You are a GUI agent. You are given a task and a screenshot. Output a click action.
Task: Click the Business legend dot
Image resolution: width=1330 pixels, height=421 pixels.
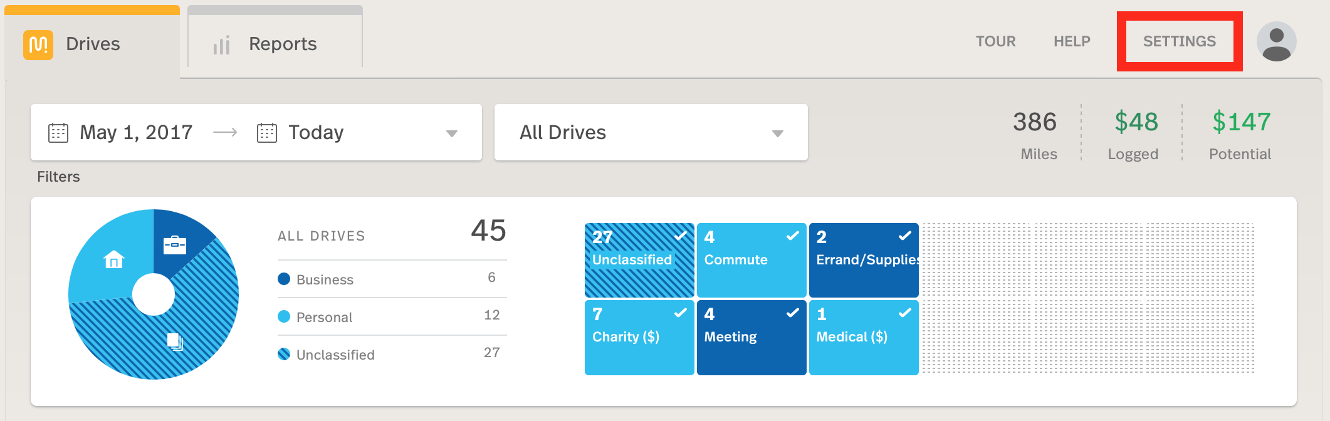tap(284, 279)
